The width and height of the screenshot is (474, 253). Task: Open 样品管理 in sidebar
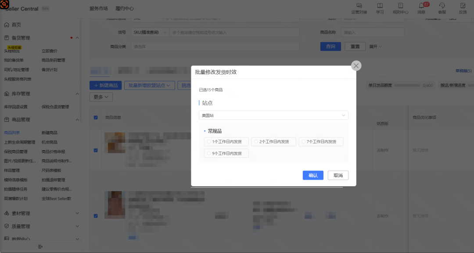pos(12,170)
